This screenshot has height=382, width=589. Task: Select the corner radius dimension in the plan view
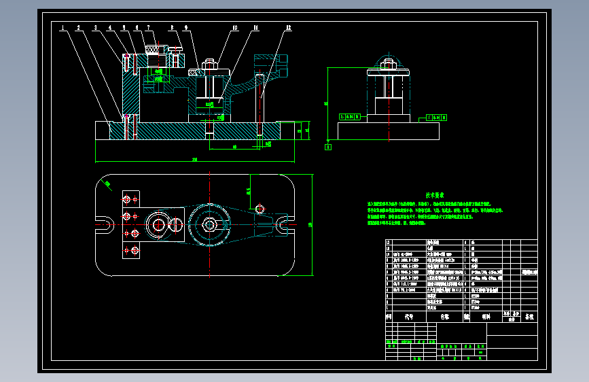107,184
